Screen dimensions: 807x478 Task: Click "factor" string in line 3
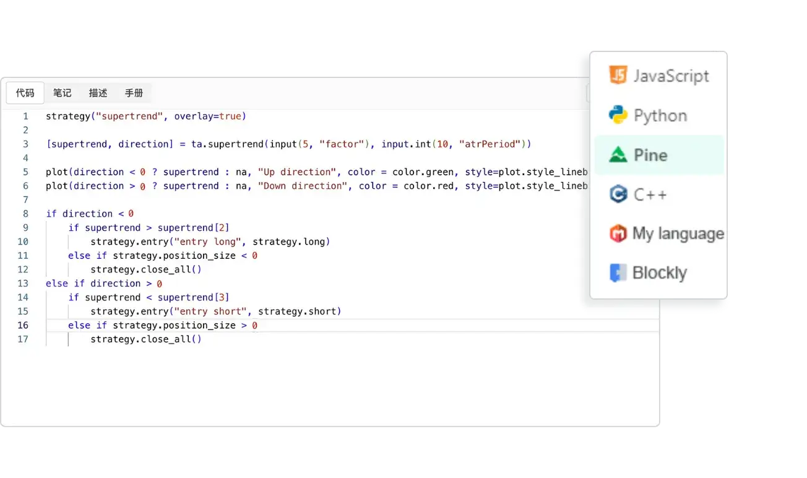coord(342,144)
